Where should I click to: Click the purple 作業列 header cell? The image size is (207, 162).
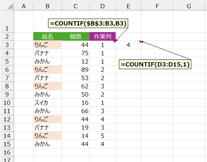tap(102, 36)
